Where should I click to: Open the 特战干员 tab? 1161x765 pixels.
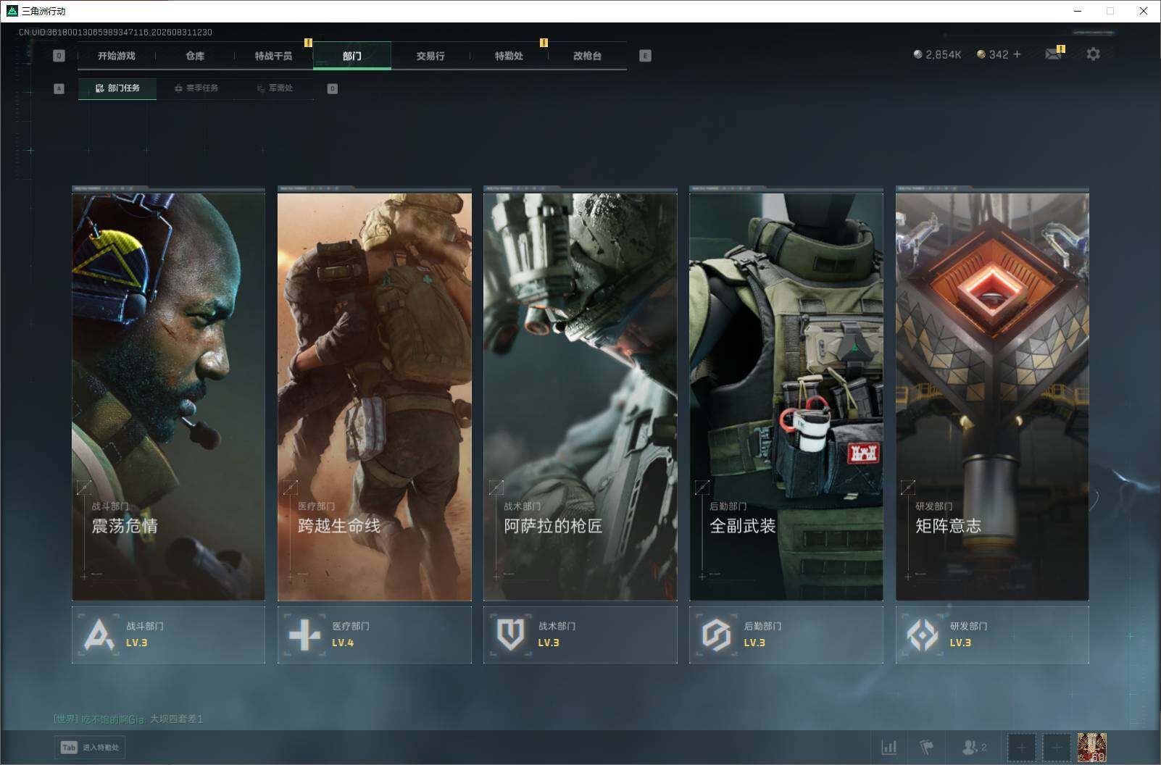[x=273, y=56]
